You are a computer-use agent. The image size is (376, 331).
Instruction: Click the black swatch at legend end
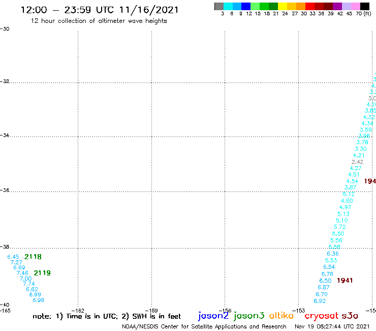(364, 6)
